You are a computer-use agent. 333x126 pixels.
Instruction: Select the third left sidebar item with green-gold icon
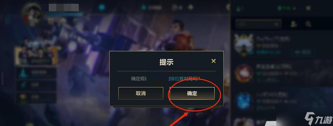(36, 98)
